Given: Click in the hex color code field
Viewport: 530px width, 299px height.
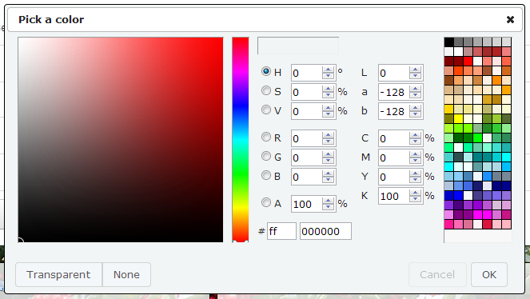Looking at the screenshot, I should pos(325,231).
